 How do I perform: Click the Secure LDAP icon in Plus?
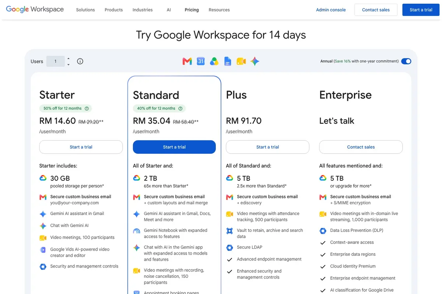(230, 248)
